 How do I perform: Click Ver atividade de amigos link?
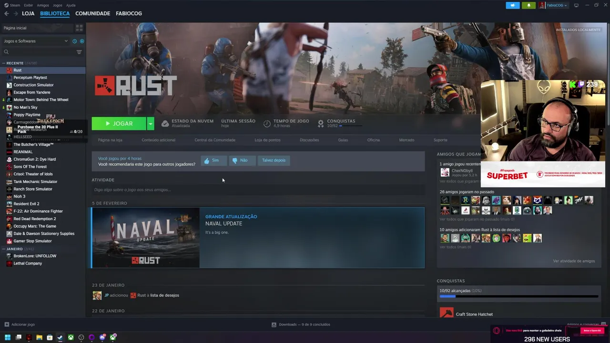point(574,261)
